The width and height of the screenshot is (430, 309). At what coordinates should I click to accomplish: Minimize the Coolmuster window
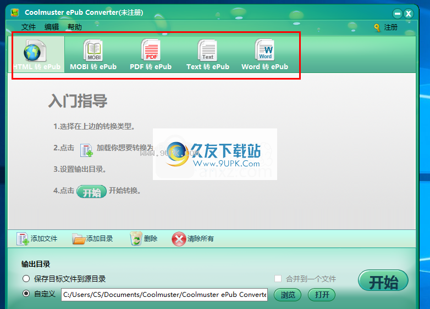coord(397,13)
